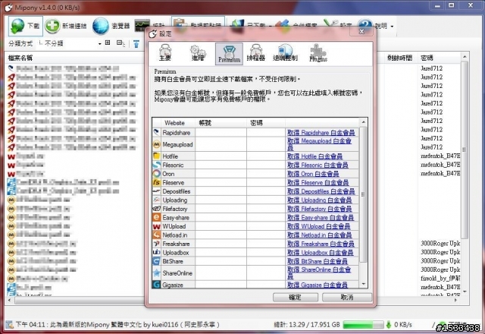Open 取得 Hotfile 白金會員 link
Screen dimensions: 485x334
tap(315, 156)
